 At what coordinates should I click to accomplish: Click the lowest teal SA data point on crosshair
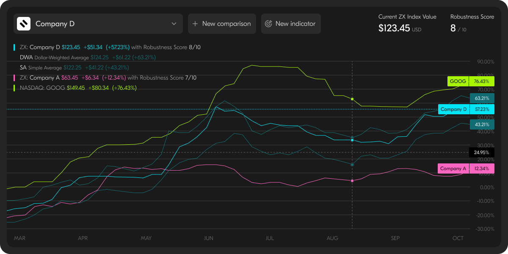352,164
